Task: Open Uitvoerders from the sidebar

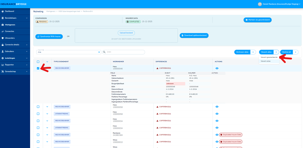Action: click(x=3, y=38)
